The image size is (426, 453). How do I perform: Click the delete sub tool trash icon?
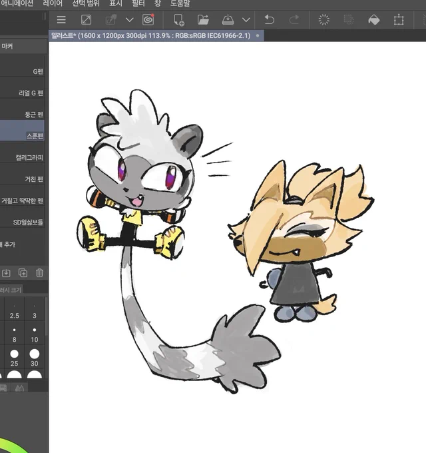click(39, 272)
